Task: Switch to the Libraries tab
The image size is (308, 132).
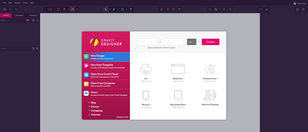Action: pyautogui.click(x=19, y=15)
